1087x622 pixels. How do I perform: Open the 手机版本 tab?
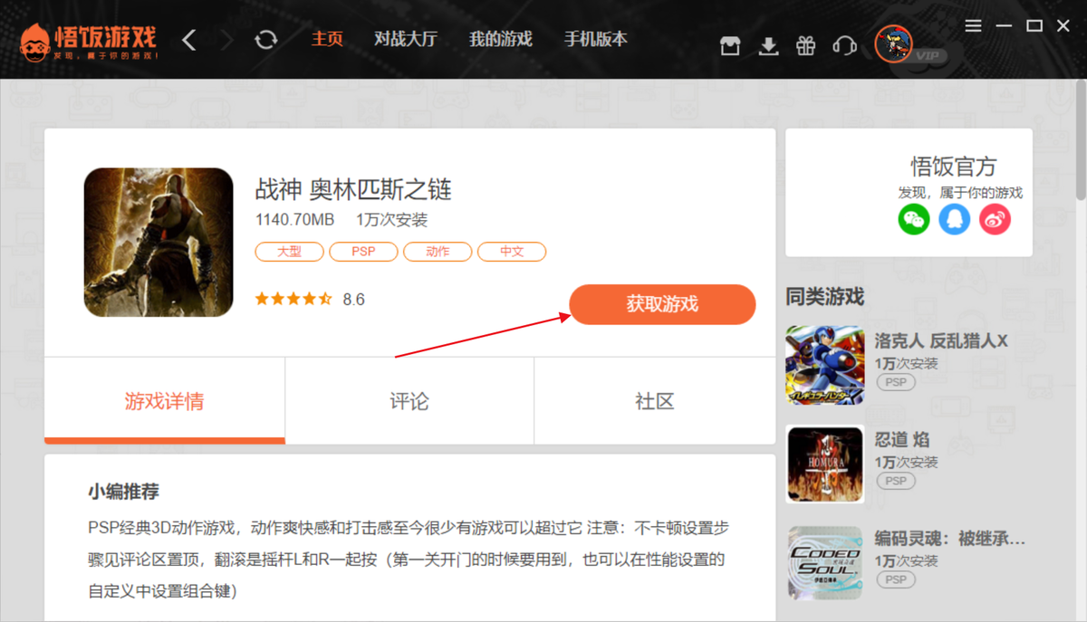coord(596,39)
